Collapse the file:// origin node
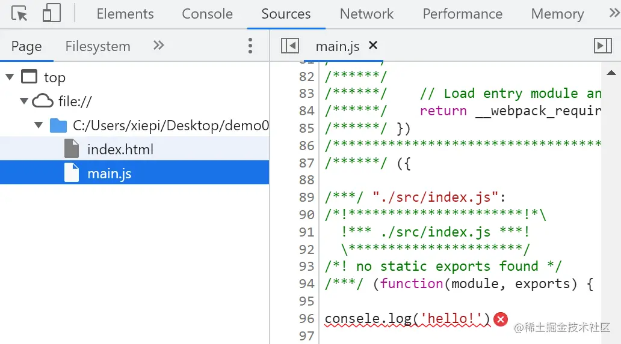The height and width of the screenshot is (344, 621). click(24, 101)
